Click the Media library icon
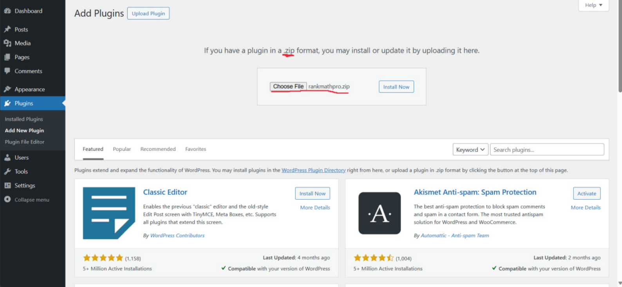The width and height of the screenshot is (622, 287). [7, 43]
